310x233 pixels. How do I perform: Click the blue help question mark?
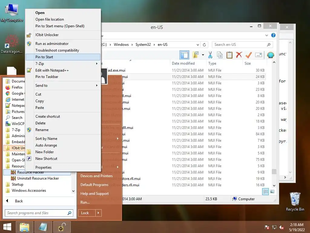(x=273, y=35)
